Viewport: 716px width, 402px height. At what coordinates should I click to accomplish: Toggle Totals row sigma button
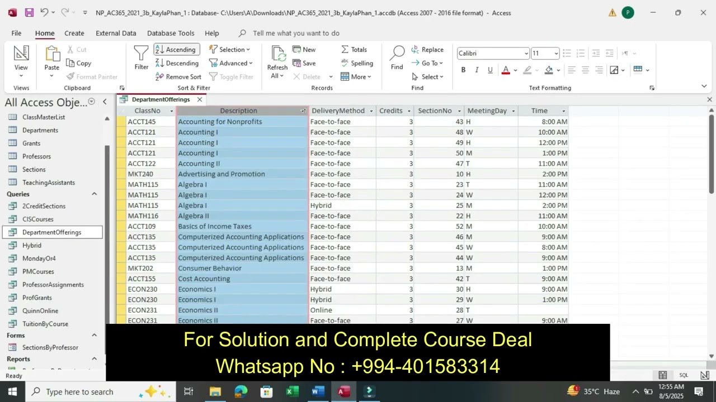(354, 50)
